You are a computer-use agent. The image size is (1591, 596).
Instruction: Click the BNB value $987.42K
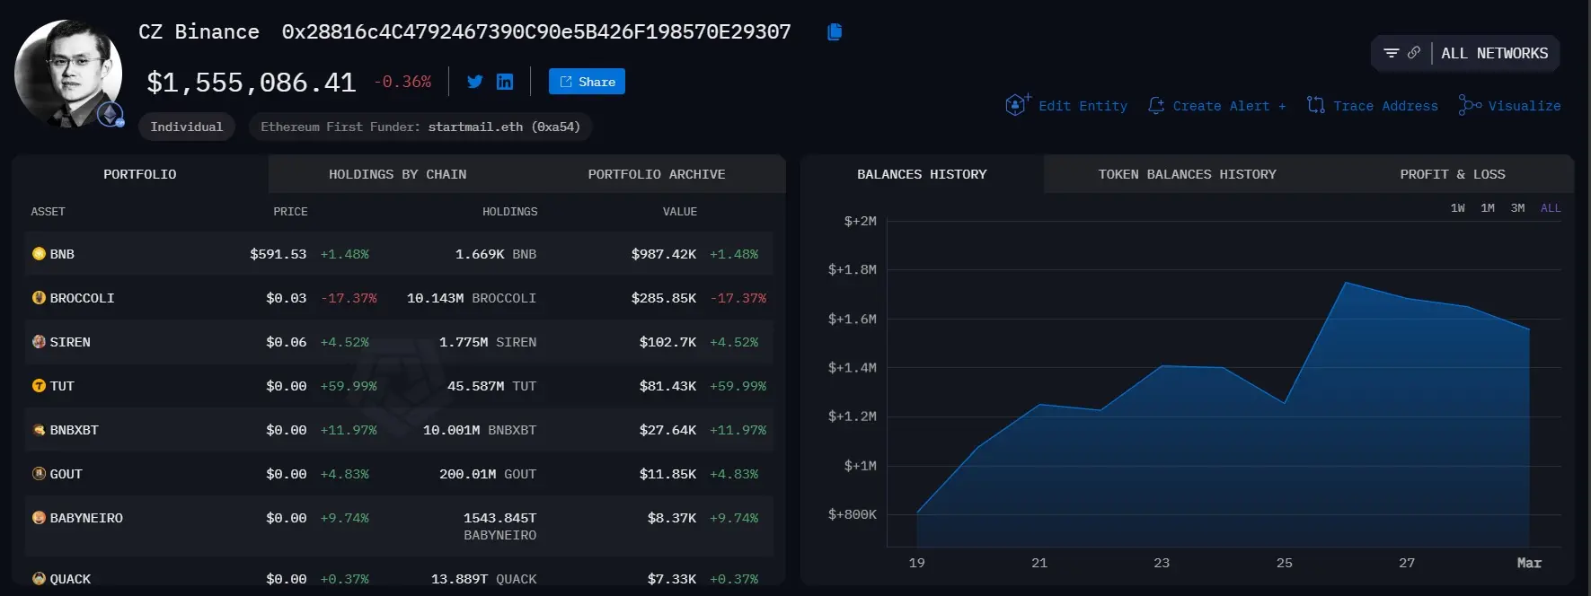(664, 254)
